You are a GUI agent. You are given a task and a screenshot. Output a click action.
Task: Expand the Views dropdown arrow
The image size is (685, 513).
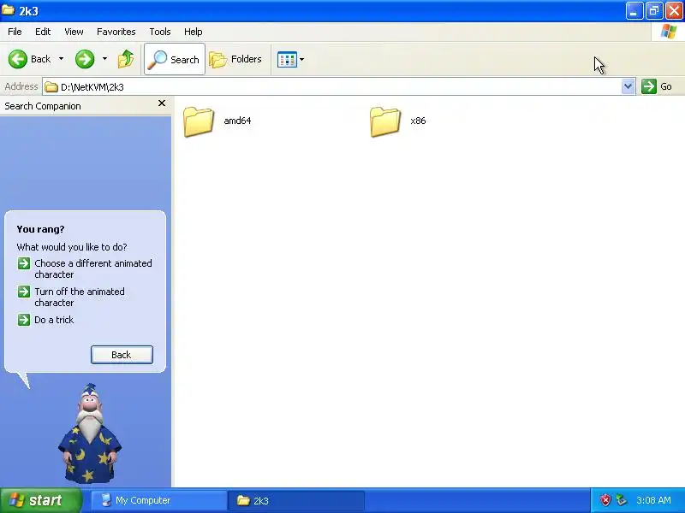pos(302,59)
